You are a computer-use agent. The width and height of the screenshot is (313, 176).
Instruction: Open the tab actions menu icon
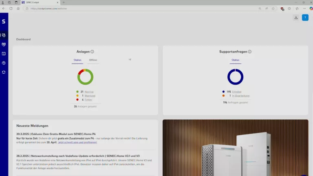pyautogui.click(x=16, y=2)
